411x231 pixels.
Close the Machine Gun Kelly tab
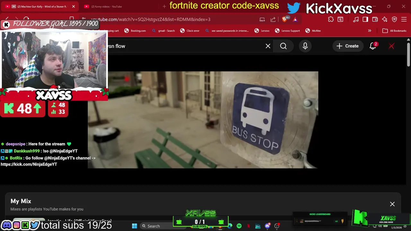pos(74,6)
